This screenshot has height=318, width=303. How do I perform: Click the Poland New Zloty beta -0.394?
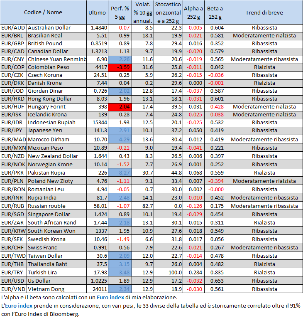click(215, 181)
